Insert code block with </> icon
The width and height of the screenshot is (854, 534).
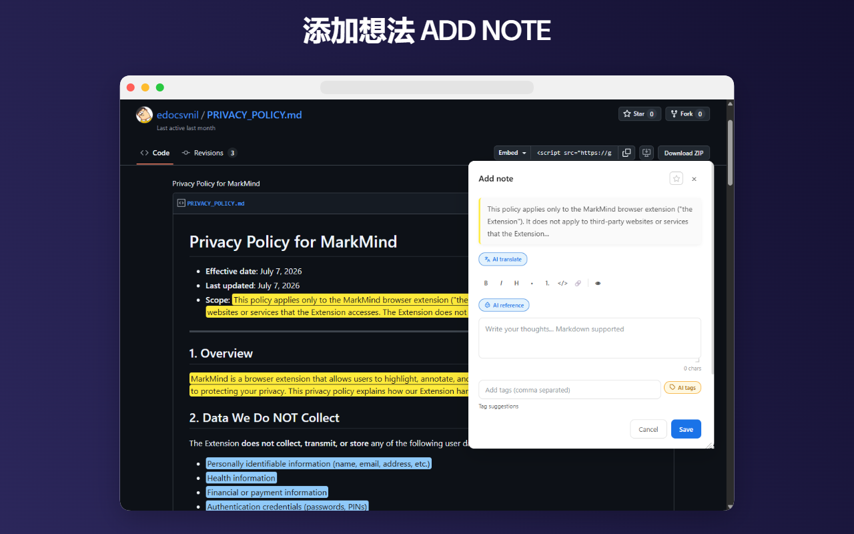tap(562, 283)
